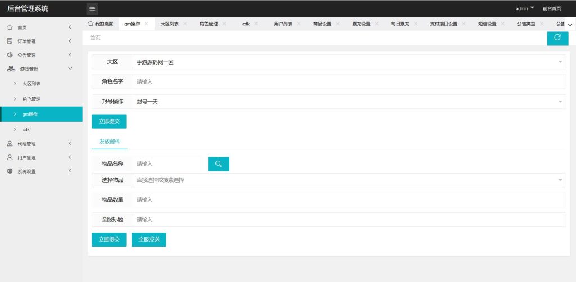576x282 pixels.
Task: Click the 角色名字 input field
Action: tap(349, 82)
